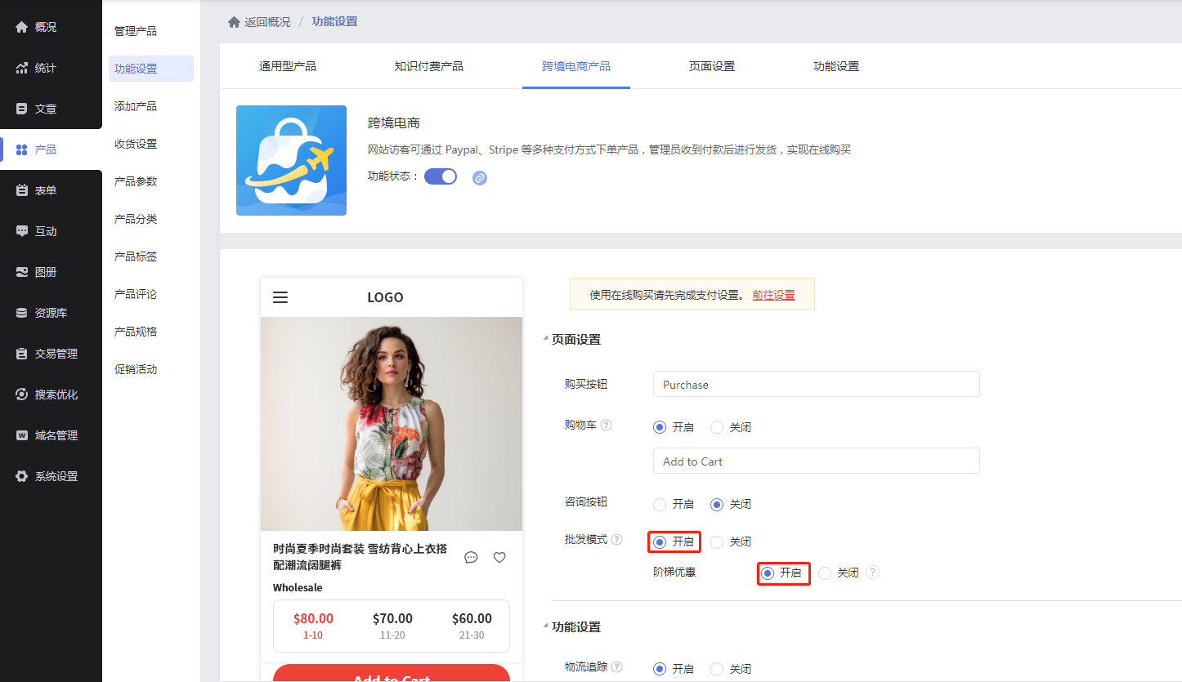Screen dimensions: 1182x682
Task: Open 交易管理 in the main sidebar
Action: click(x=56, y=354)
